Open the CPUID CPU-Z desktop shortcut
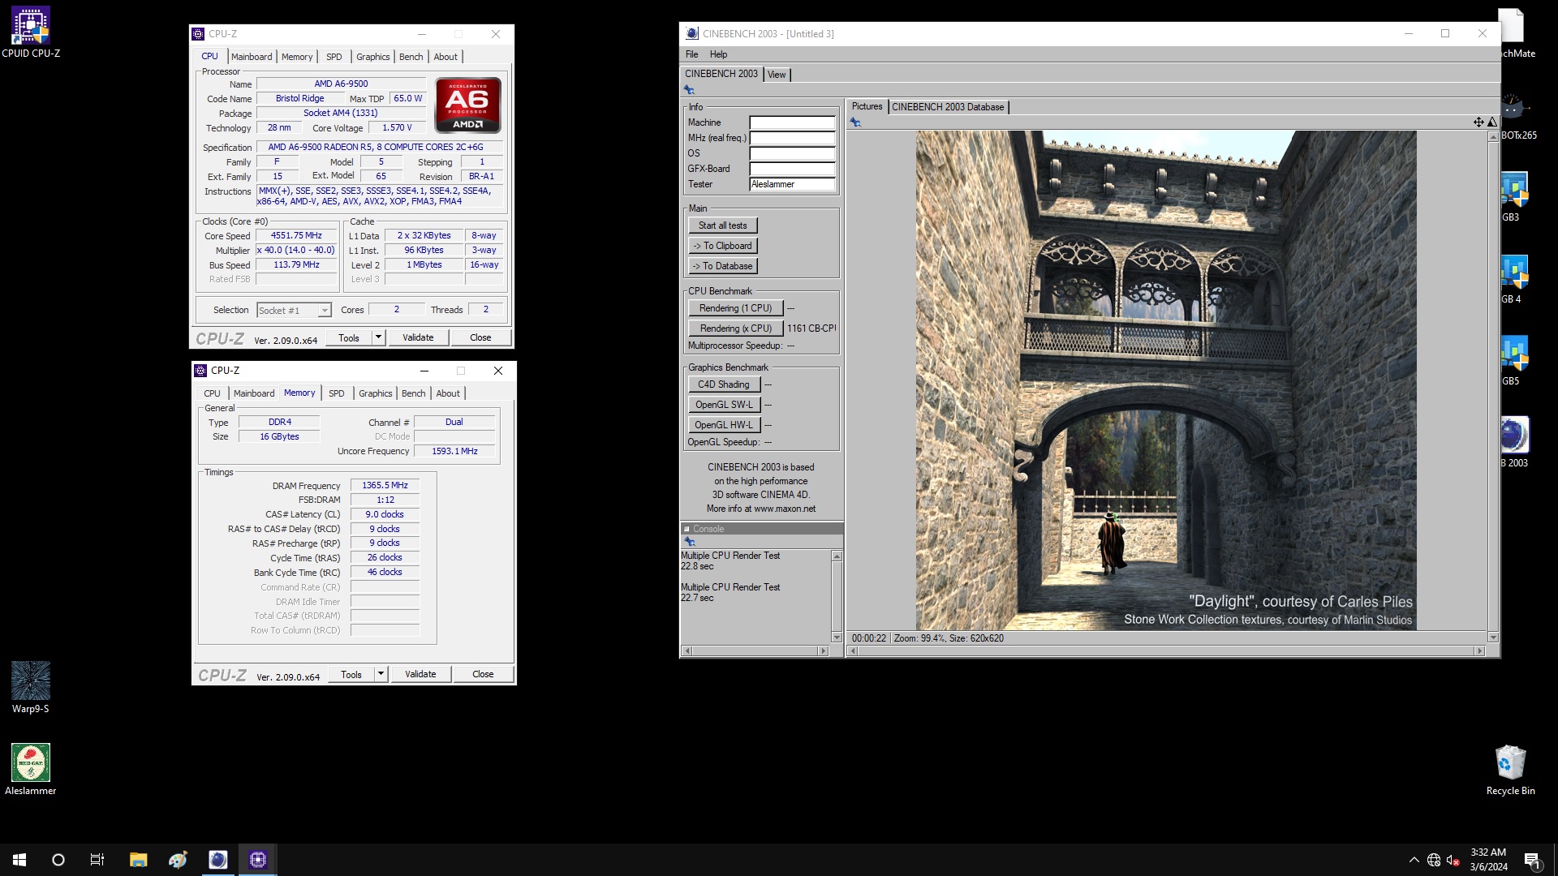The height and width of the screenshot is (876, 1558). click(31, 32)
